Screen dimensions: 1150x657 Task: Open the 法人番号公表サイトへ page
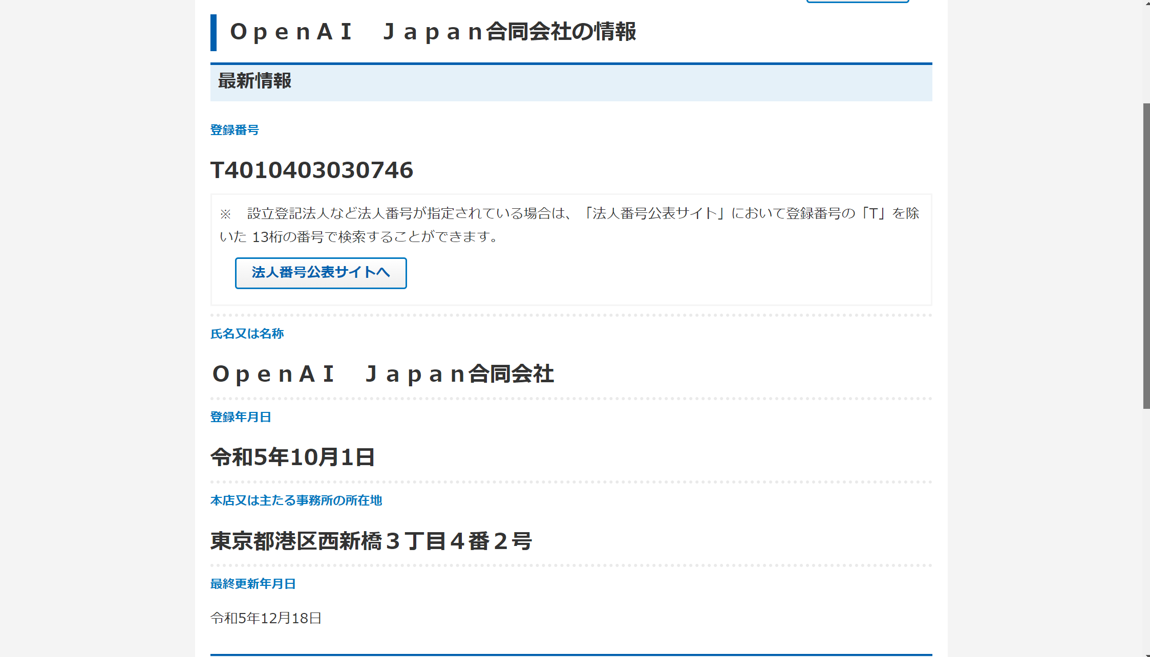coord(321,273)
